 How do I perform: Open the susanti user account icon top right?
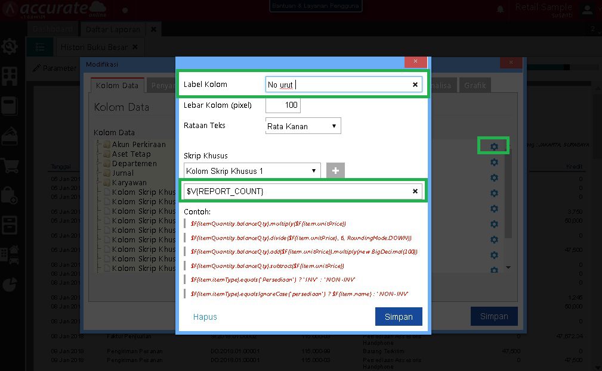tap(586, 10)
